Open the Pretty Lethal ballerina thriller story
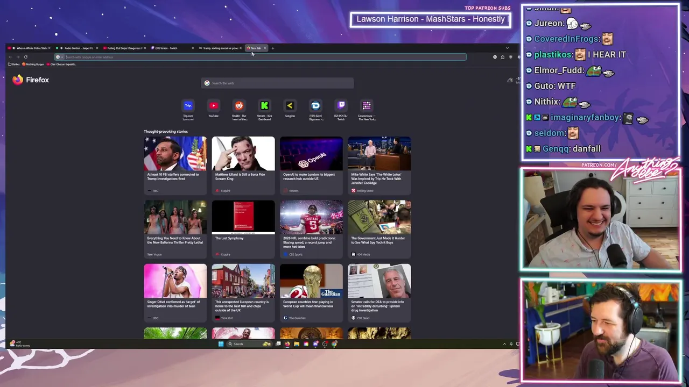 175,230
